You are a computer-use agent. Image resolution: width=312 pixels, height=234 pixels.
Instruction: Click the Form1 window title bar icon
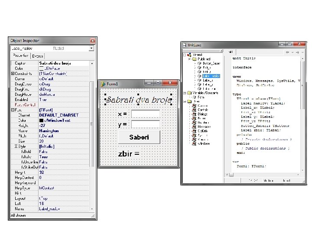tap(103, 84)
